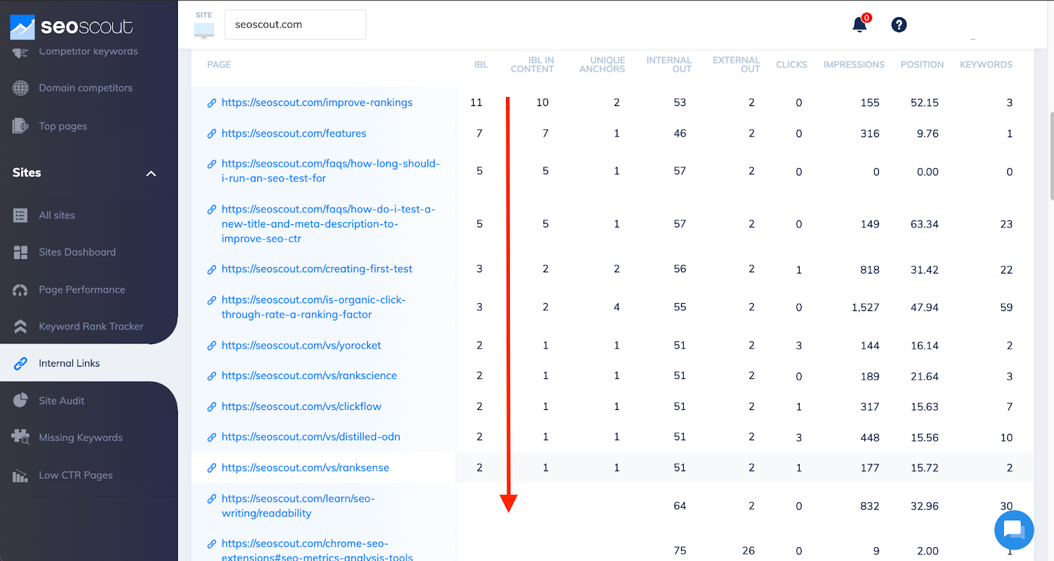Screen dimensions: 1054x561
Task: Sort by IBL column header
Action: [481, 65]
